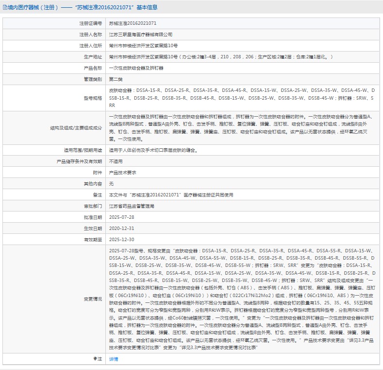The image size is (383, 370).
Task: Select text 适用于人体创伤及手术切口表层皮肤的缝合。
Action: 154,150
